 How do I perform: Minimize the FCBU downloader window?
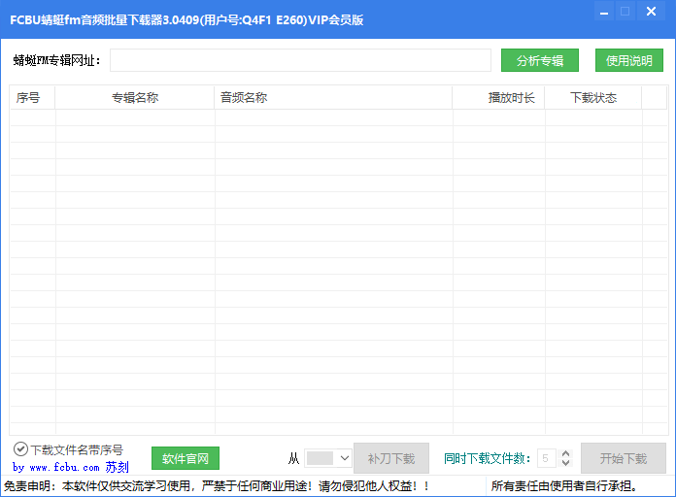pyautogui.click(x=604, y=12)
